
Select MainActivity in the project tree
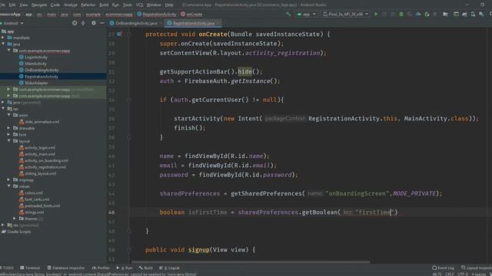pyautogui.click(x=35, y=64)
